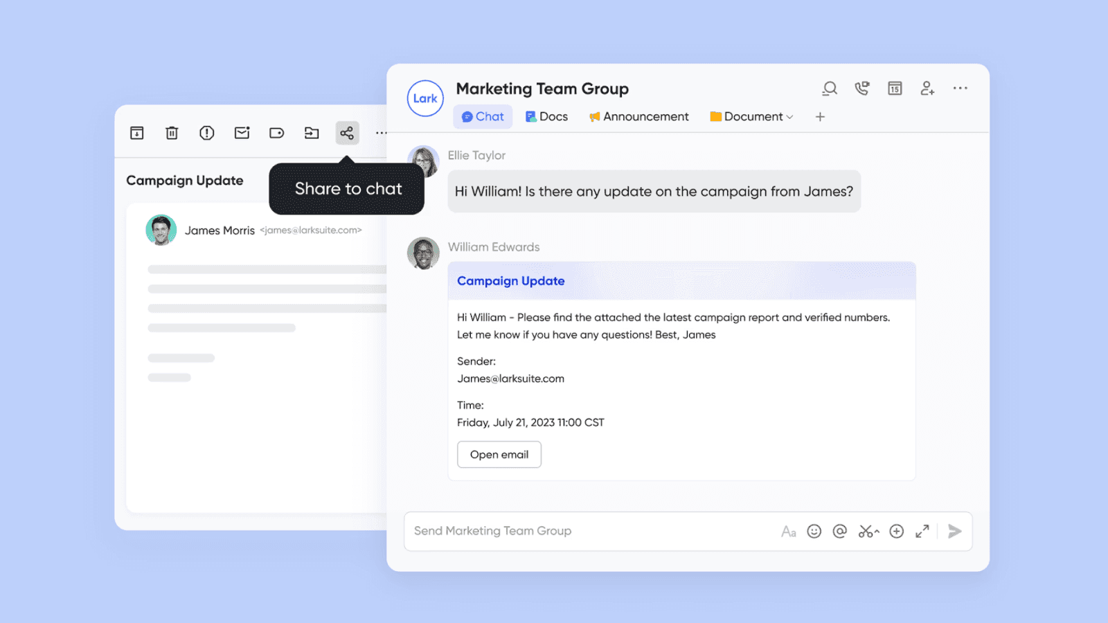1108x623 pixels.
Task: Switch to the Docs tab
Action: point(546,116)
